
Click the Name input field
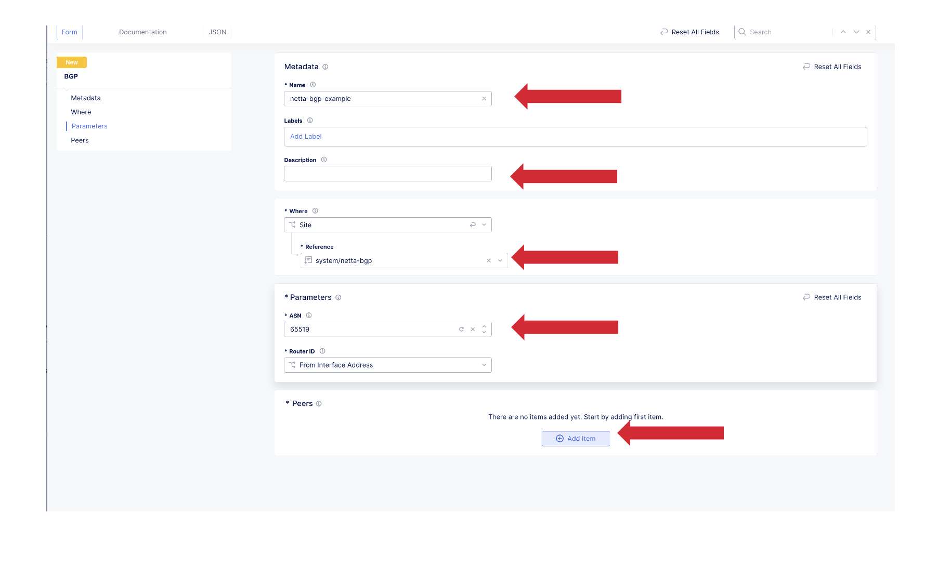[x=388, y=99]
